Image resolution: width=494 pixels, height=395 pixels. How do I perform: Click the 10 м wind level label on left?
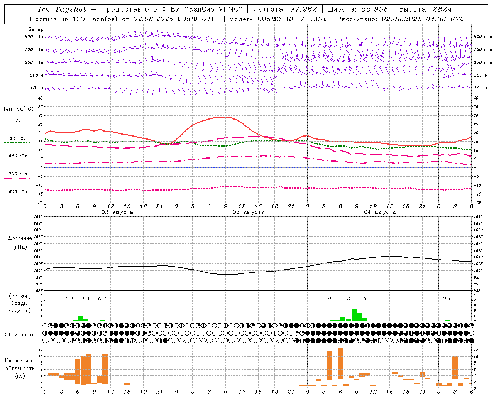(x=37, y=88)
